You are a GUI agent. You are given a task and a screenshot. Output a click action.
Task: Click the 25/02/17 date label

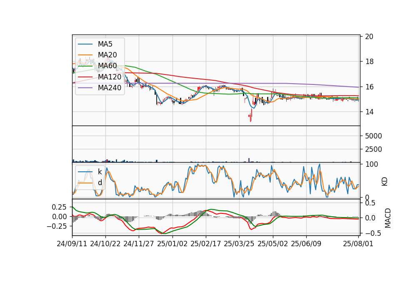(x=205, y=244)
